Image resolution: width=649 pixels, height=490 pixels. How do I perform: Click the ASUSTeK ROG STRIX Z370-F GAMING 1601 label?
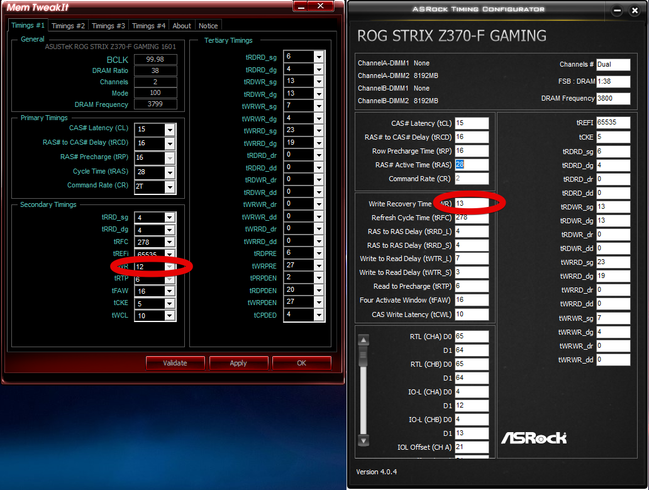click(x=111, y=47)
